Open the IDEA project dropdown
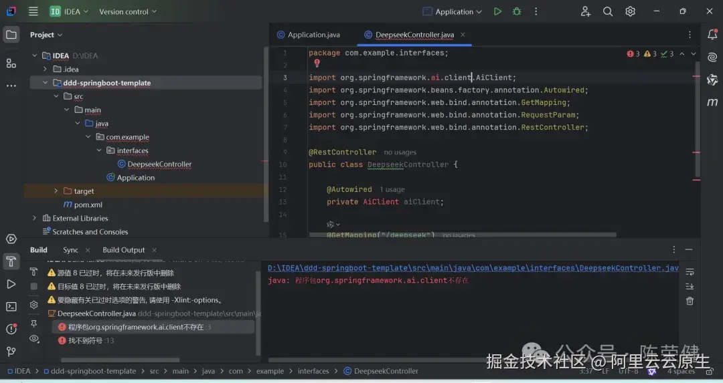 (x=69, y=11)
